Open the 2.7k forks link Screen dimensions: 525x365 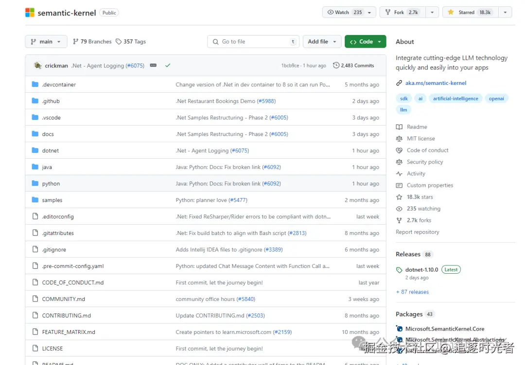pyautogui.click(x=419, y=220)
